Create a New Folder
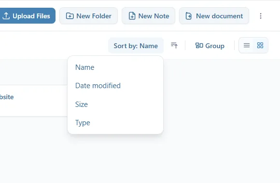280x183 pixels. [x=88, y=16]
